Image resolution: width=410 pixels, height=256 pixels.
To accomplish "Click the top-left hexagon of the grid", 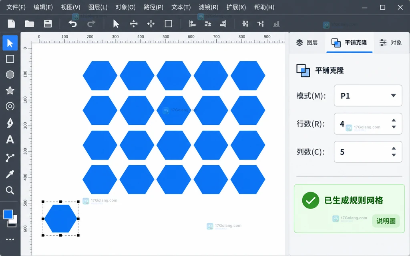I will point(100,76).
